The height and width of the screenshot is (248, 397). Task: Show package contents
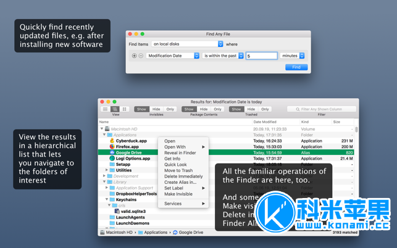coord(189,109)
